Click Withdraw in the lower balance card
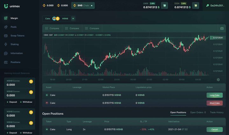229x135 pixels. click(x=26, y=133)
